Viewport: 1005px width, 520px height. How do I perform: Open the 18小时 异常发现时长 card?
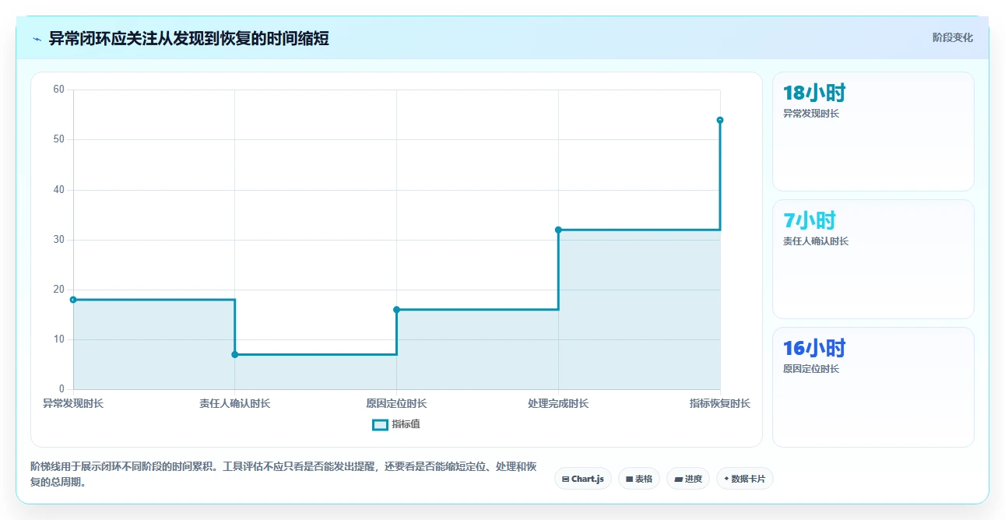tap(873, 132)
